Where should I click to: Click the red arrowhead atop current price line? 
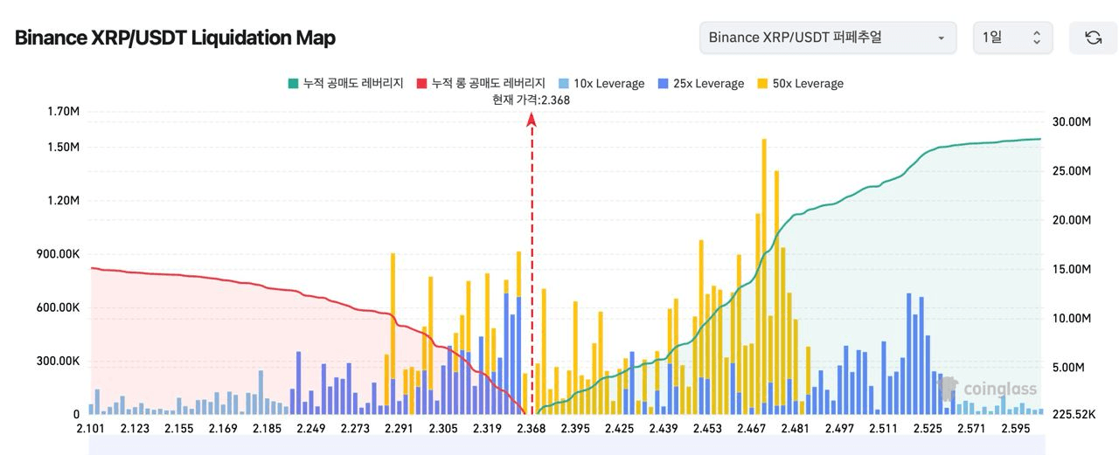point(532,119)
